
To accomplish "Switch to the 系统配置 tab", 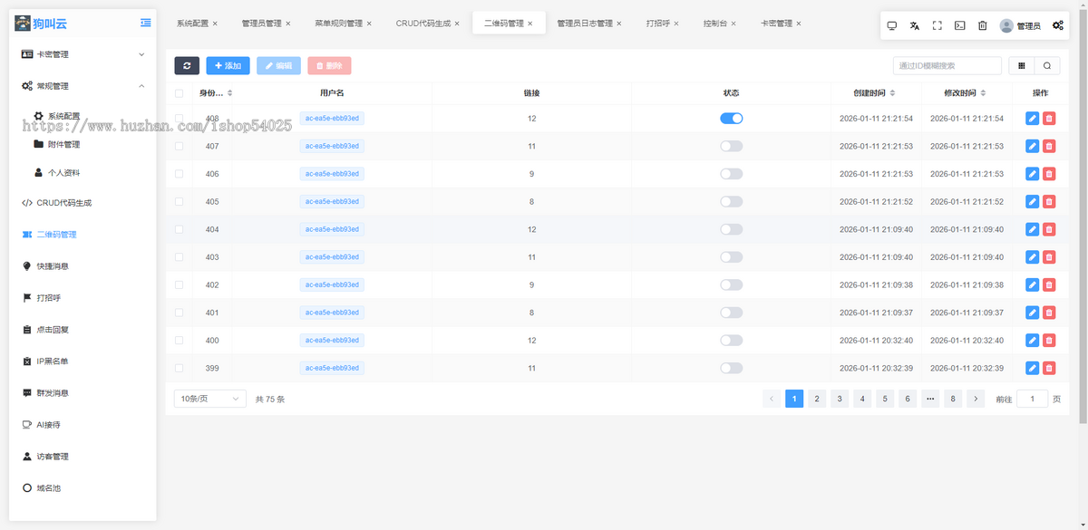I will coord(192,24).
